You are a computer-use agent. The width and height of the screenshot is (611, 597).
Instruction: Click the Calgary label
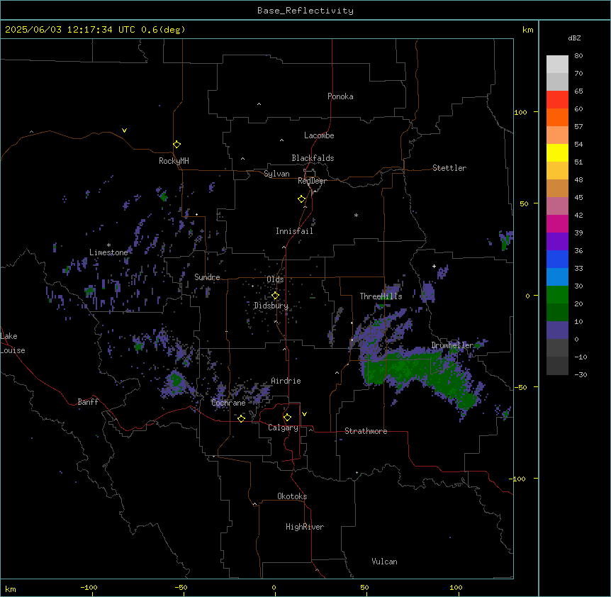(x=283, y=428)
